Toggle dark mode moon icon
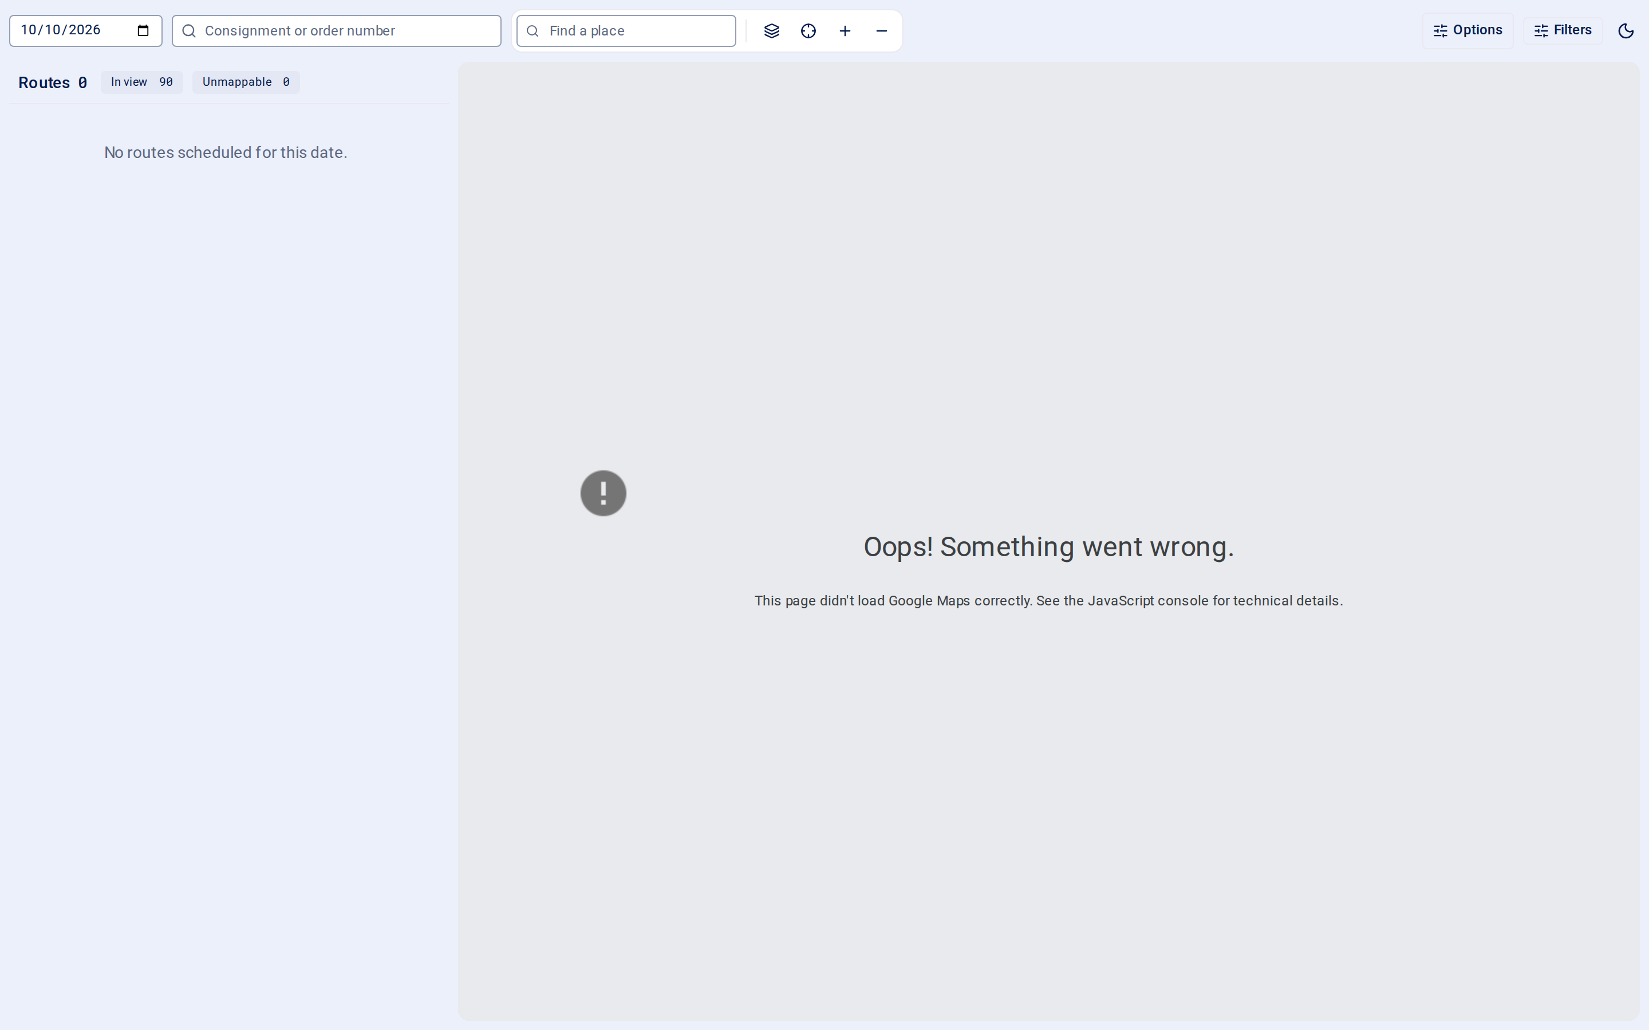This screenshot has height=1030, width=1649. (1626, 31)
